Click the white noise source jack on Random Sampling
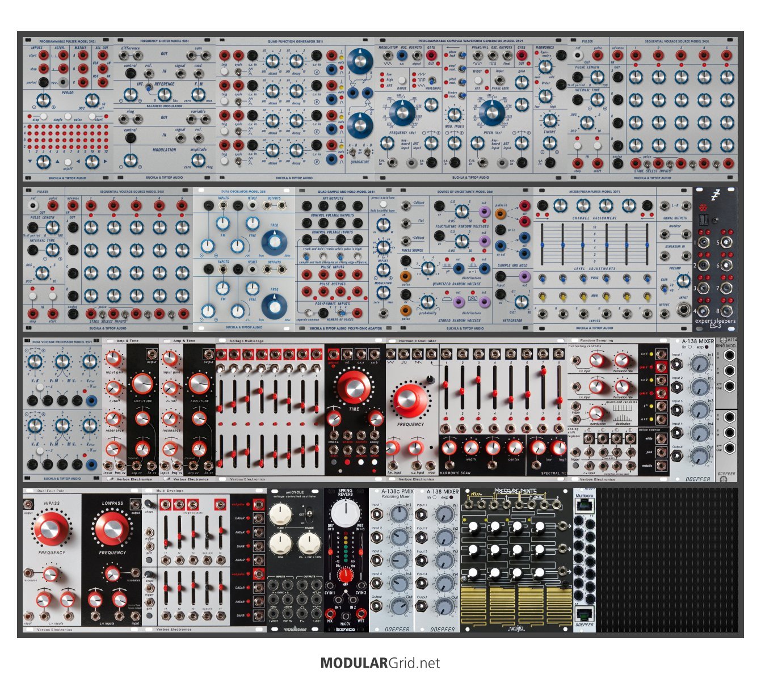Image resolution: width=761 pixels, height=675 pixels. tap(661, 438)
